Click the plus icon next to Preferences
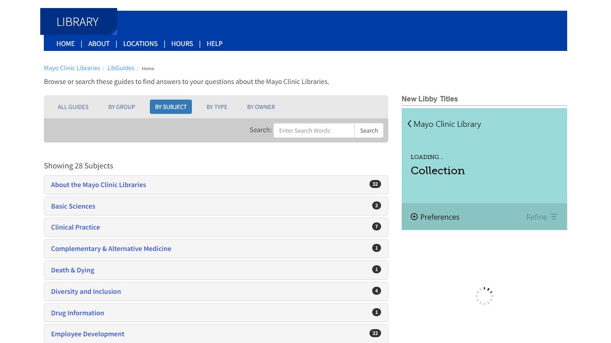The image size is (611, 343). tap(414, 217)
